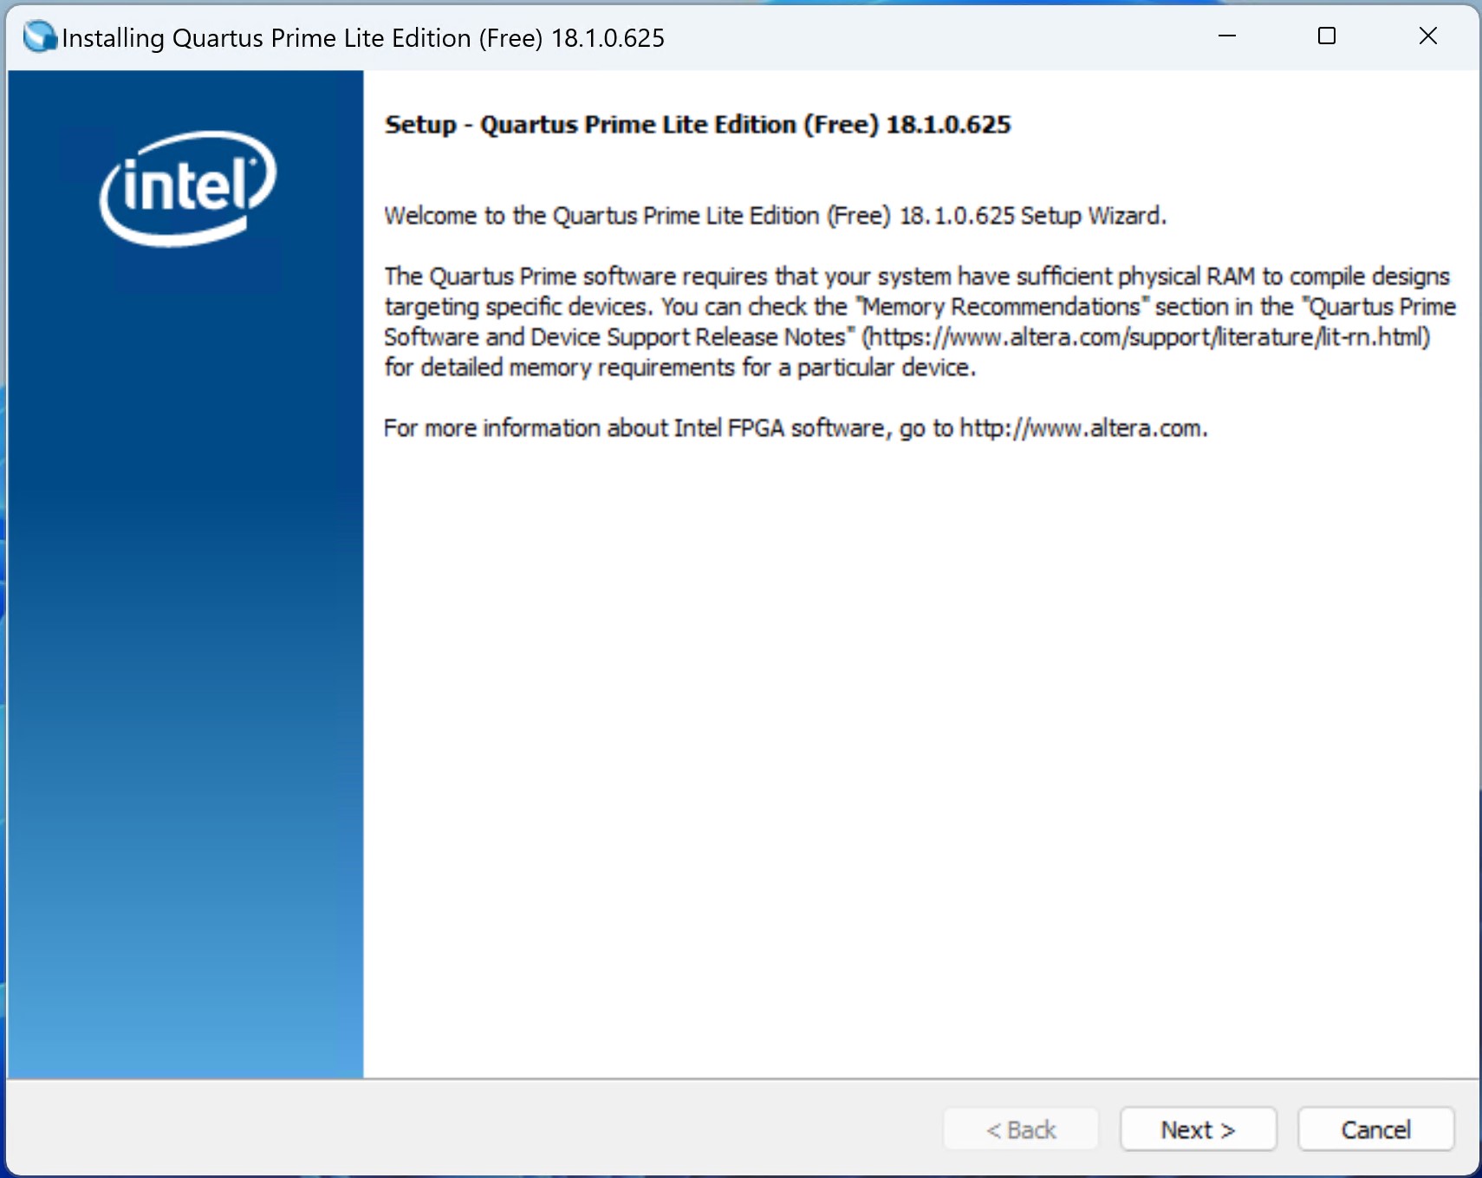The image size is (1482, 1178).
Task: Click the disabled Back button
Action: click(x=1021, y=1129)
